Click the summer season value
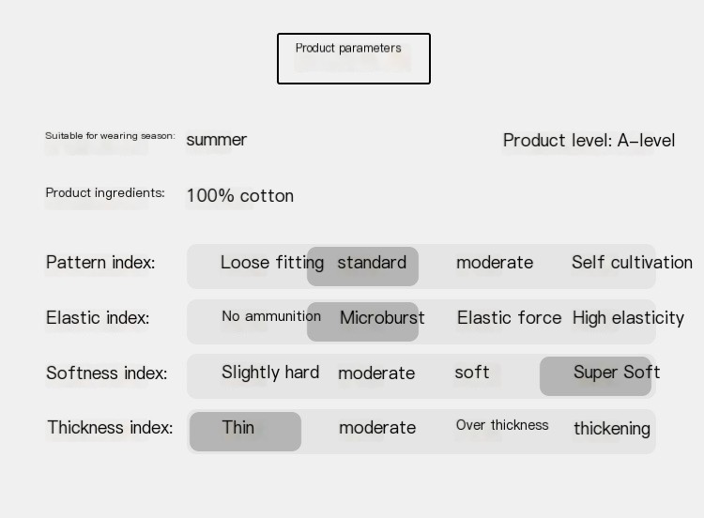This screenshot has width=704, height=518. (216, 140)
